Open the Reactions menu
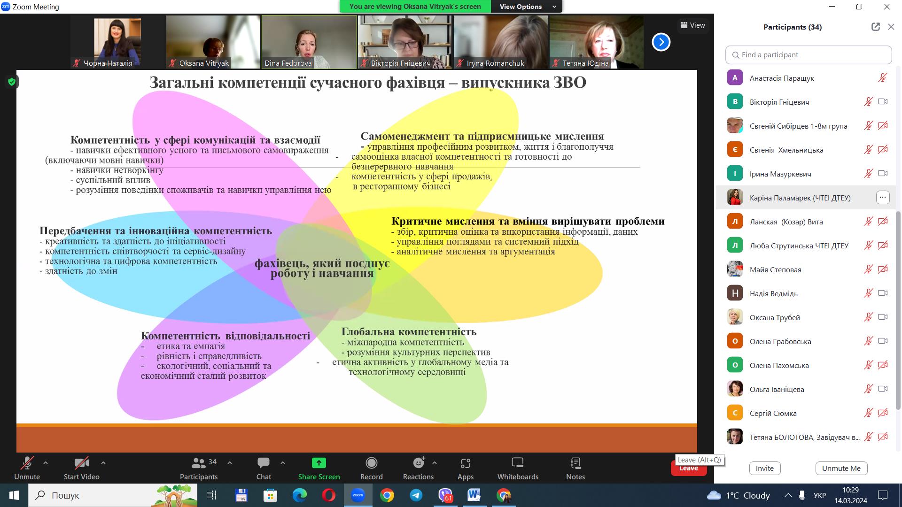 pos(418,469)
